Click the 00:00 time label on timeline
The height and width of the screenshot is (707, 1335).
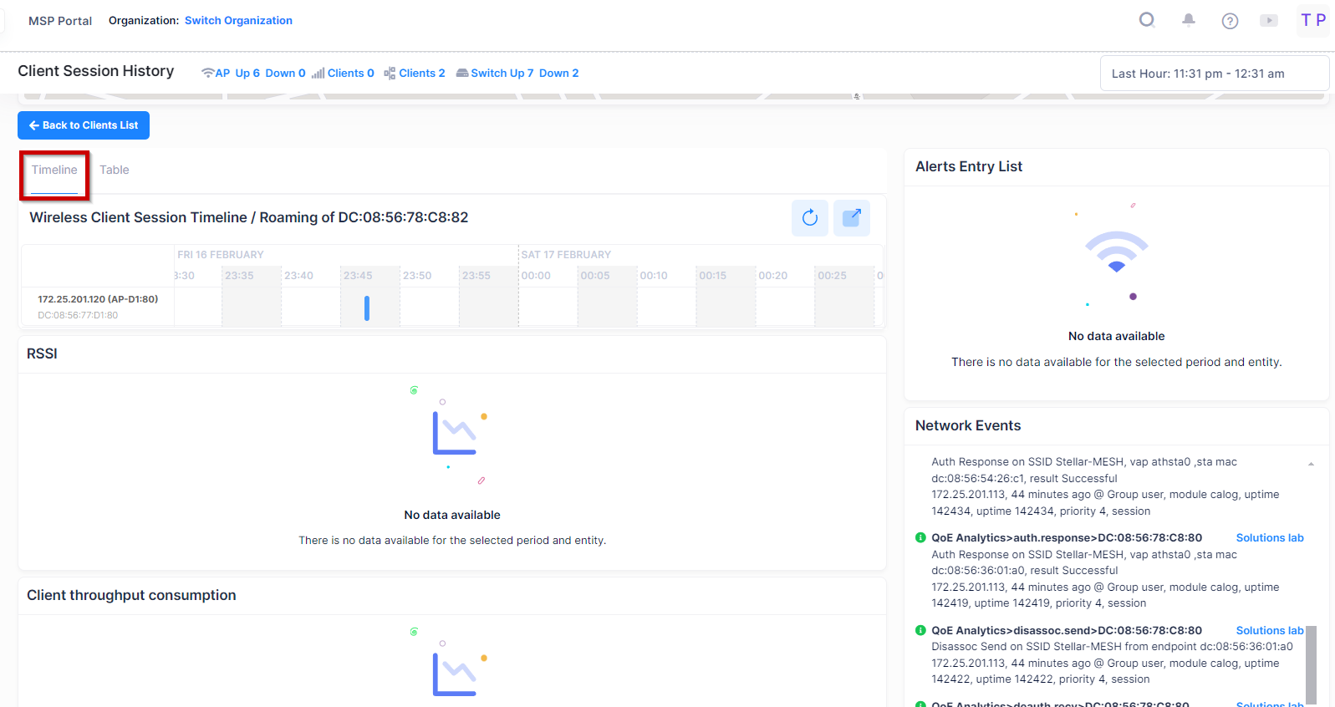pos(536,276)
